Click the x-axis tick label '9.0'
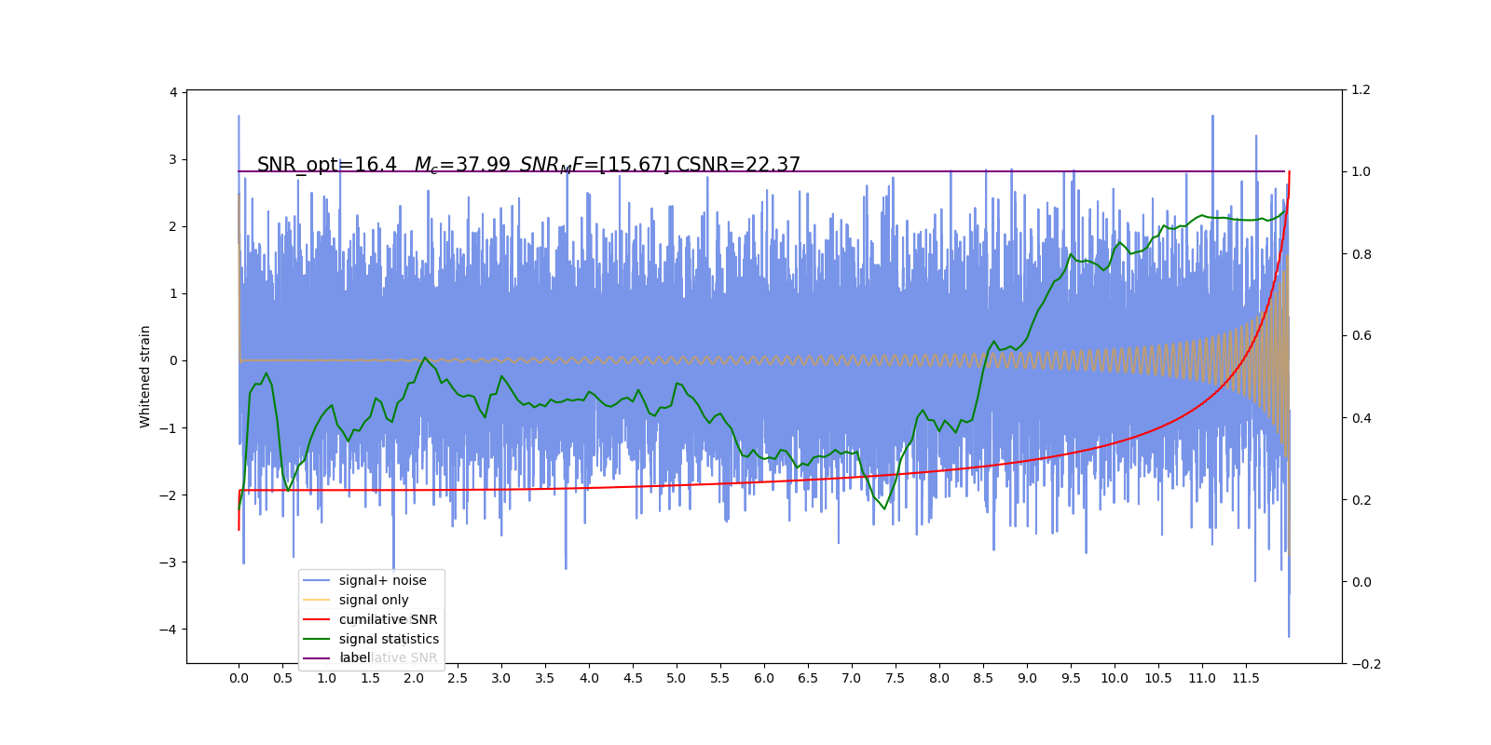 [x=1027, y=678]
